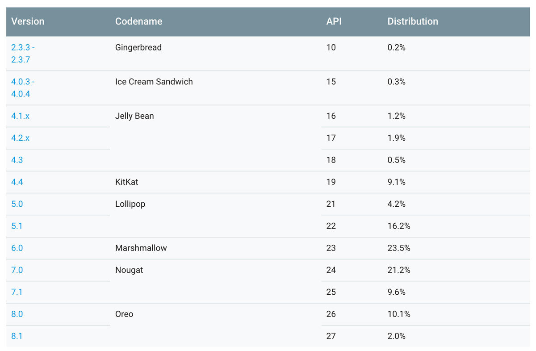Viewport: 536px width, 351px height.
Task: Click the Version column header
Action: [x=28, y=21]
